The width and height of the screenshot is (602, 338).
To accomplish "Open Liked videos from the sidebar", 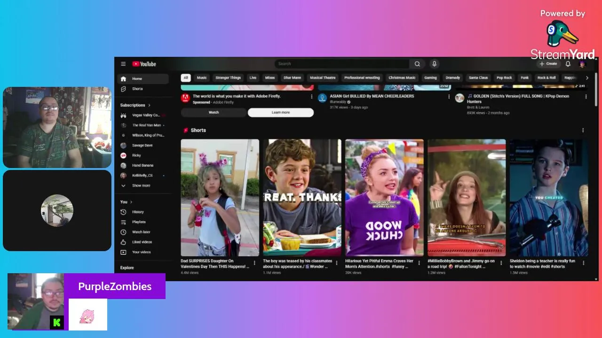I will pyautogui.click(x=143, y=242).
